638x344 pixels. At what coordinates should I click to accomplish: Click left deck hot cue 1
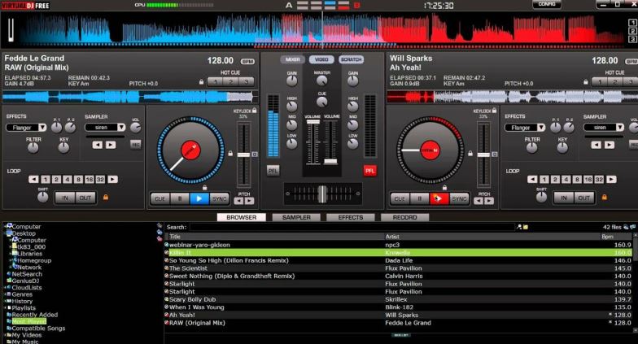click(x=215, y=81)
